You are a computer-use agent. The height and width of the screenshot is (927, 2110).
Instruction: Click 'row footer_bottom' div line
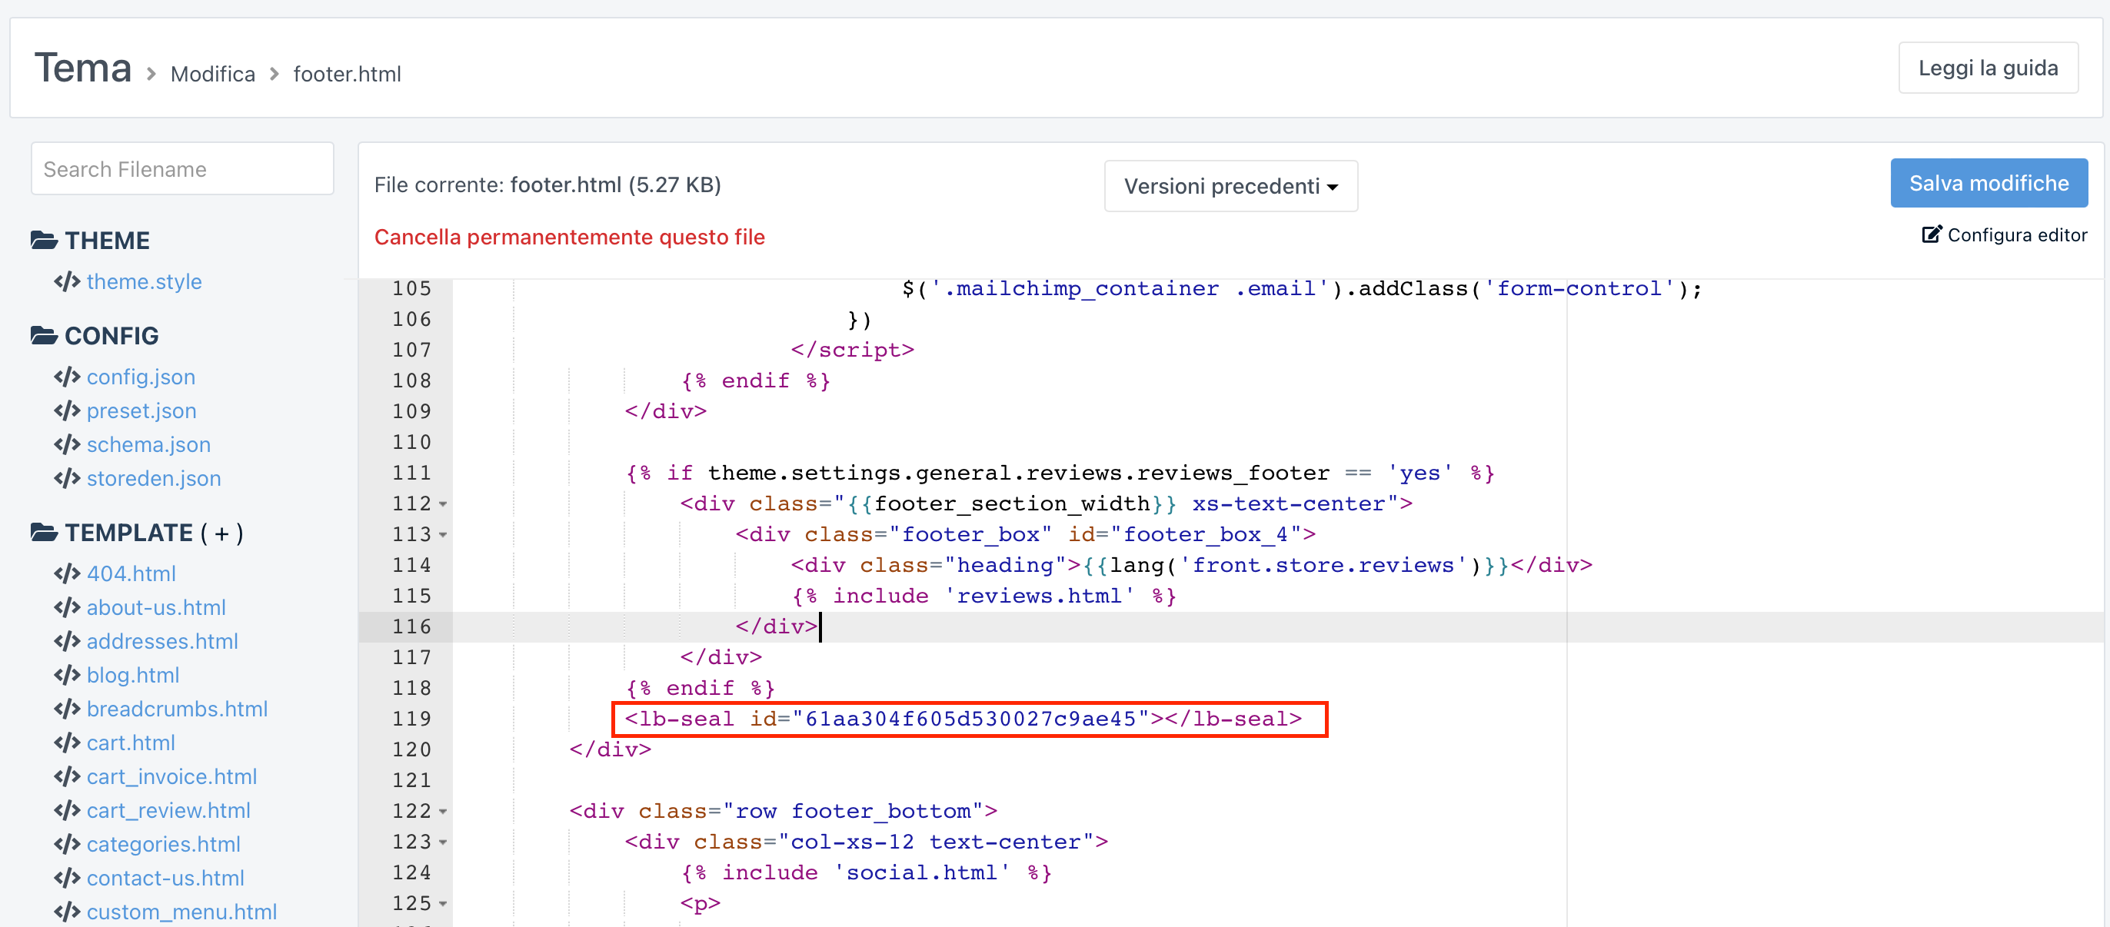tap(783, 812)
